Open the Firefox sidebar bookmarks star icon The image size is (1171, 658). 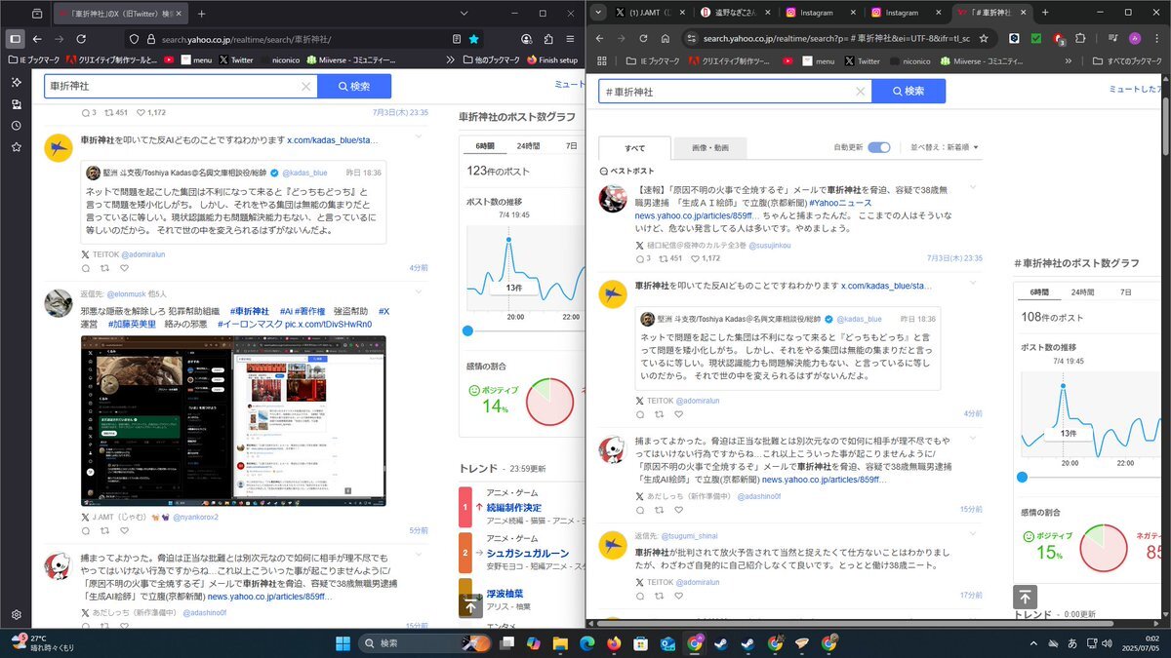pos(16,147)
